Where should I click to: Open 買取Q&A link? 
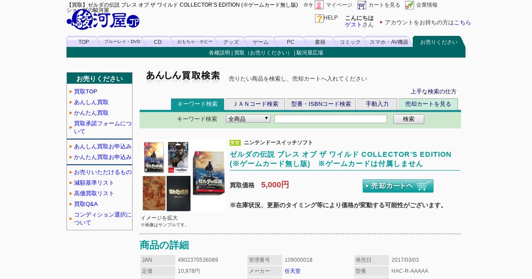86,204
